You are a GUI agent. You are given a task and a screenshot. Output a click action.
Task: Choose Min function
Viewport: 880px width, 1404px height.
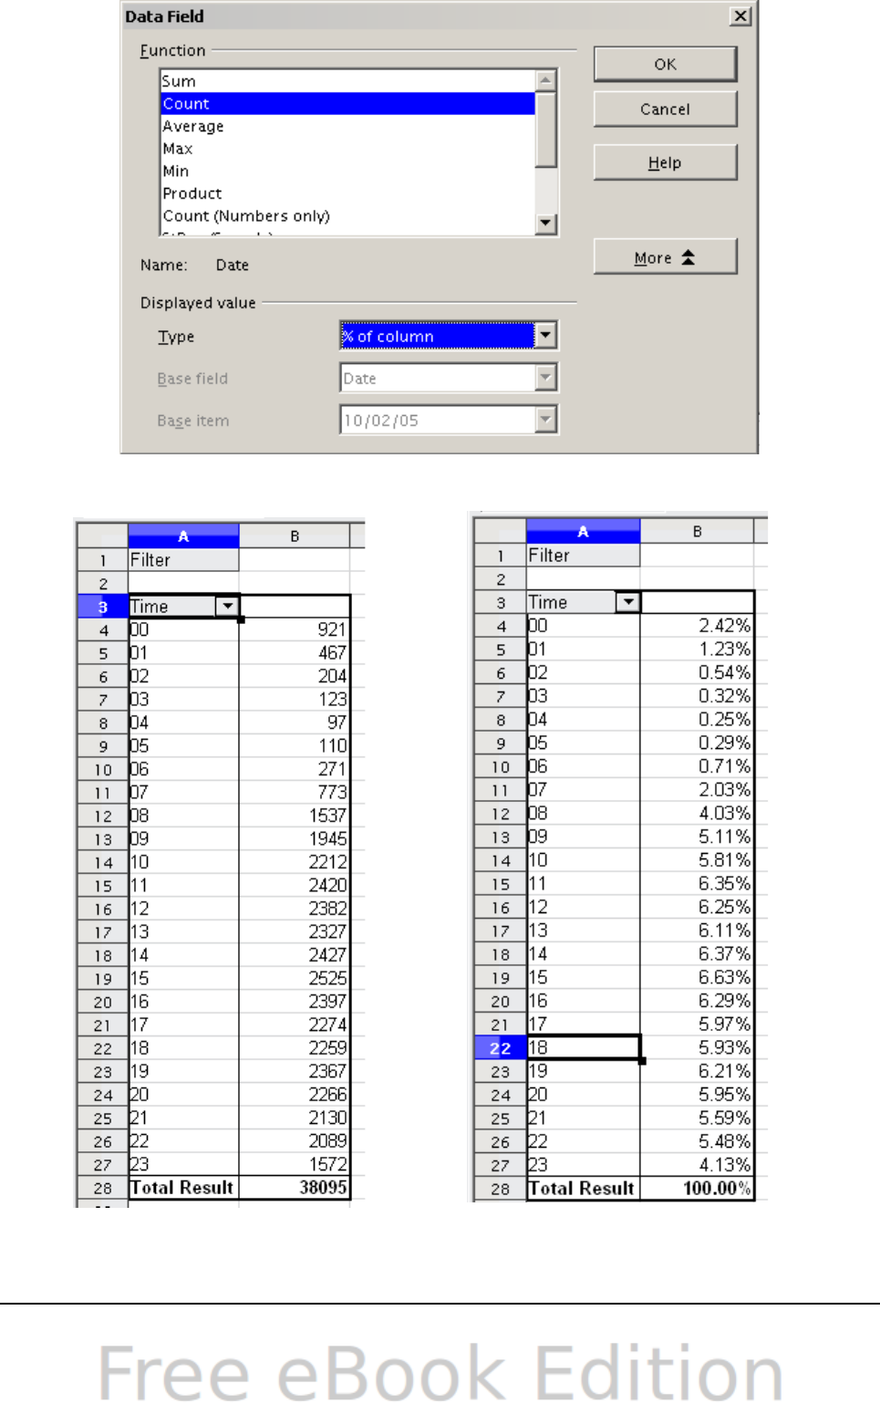[347, 171]
